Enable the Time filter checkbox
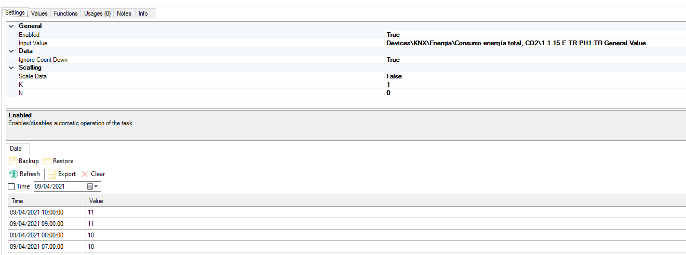 [11, 186]
